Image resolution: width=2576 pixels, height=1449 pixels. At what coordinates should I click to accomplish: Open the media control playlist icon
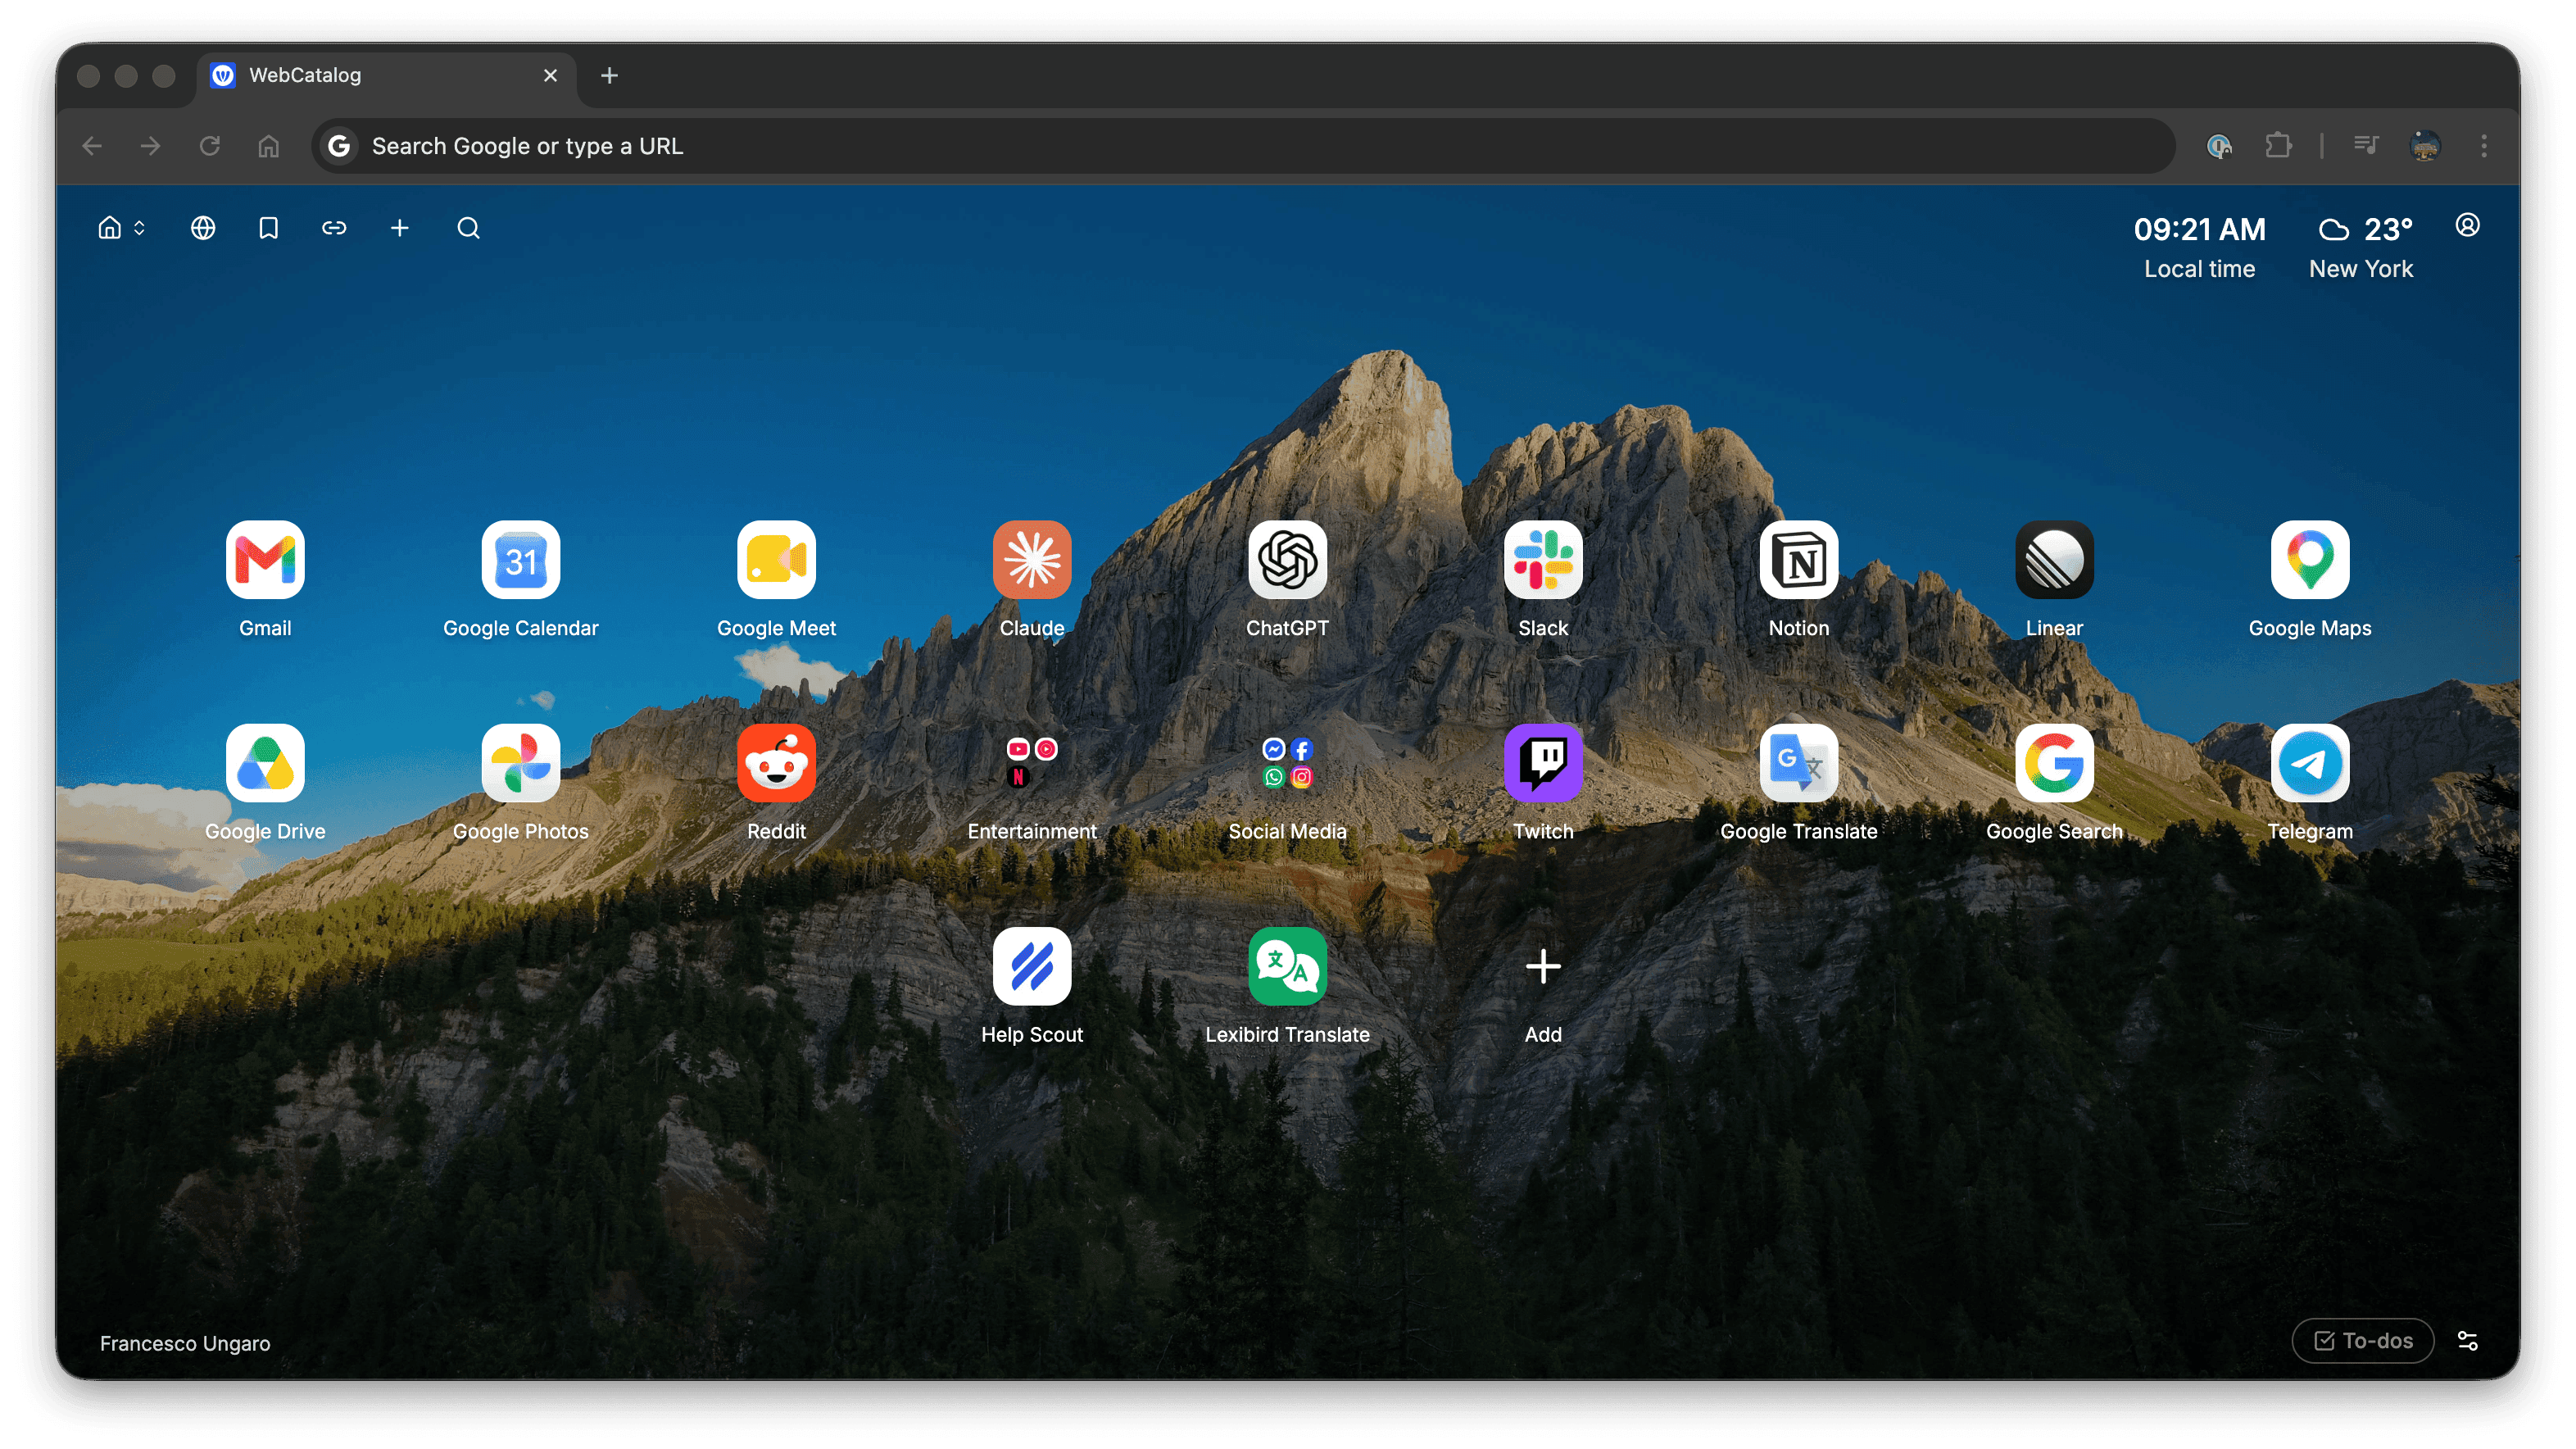(2365, 146)
